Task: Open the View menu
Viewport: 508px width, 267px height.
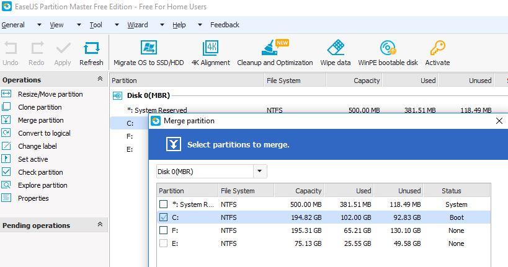Action: tap(56, 25)
